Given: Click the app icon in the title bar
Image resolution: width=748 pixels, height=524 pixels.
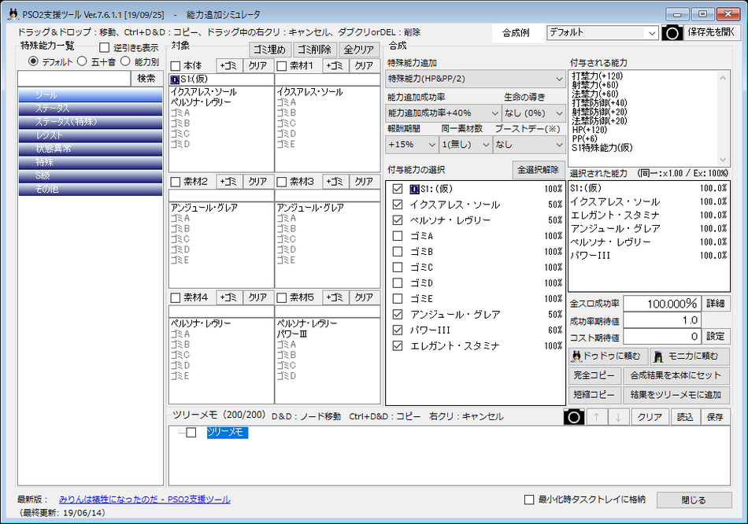Looking at the screenshot, I should pyautogui.click(x=13, y=14).
